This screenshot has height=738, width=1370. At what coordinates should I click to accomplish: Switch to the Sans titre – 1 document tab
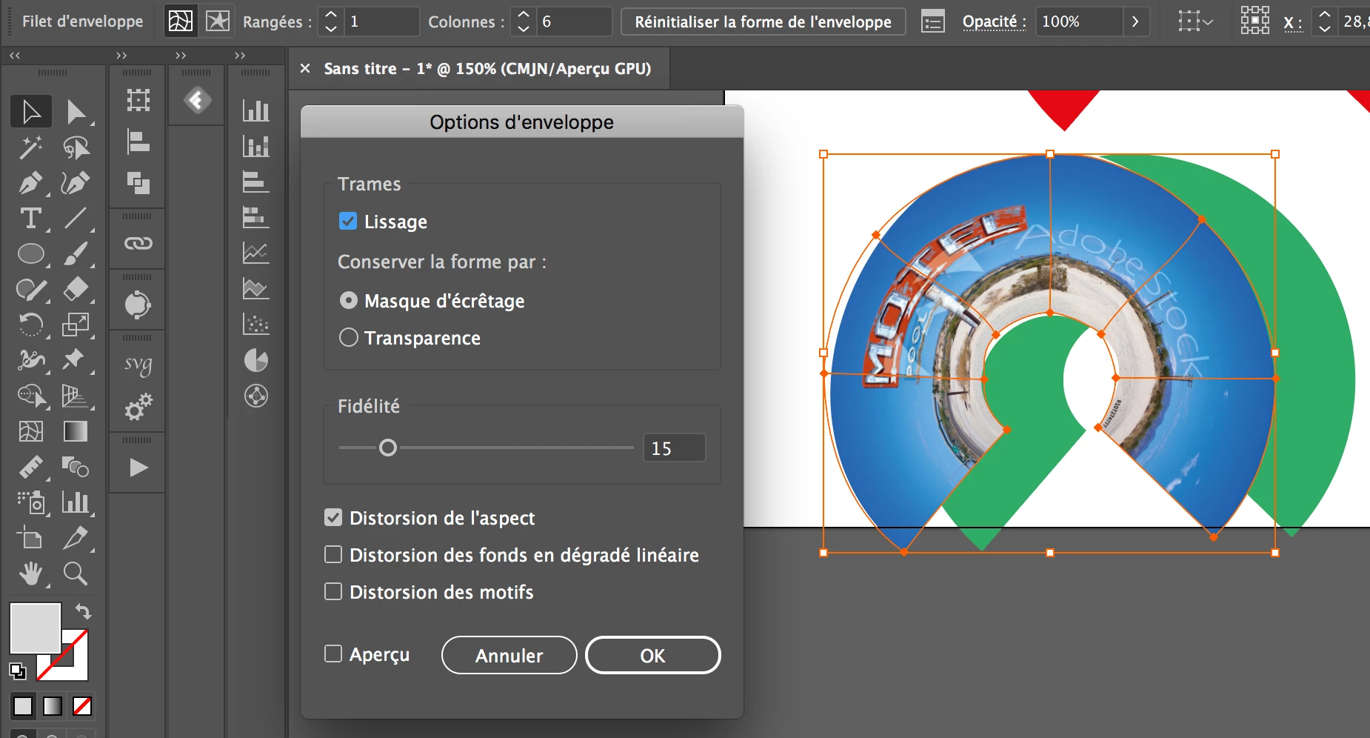click(487, 69)
